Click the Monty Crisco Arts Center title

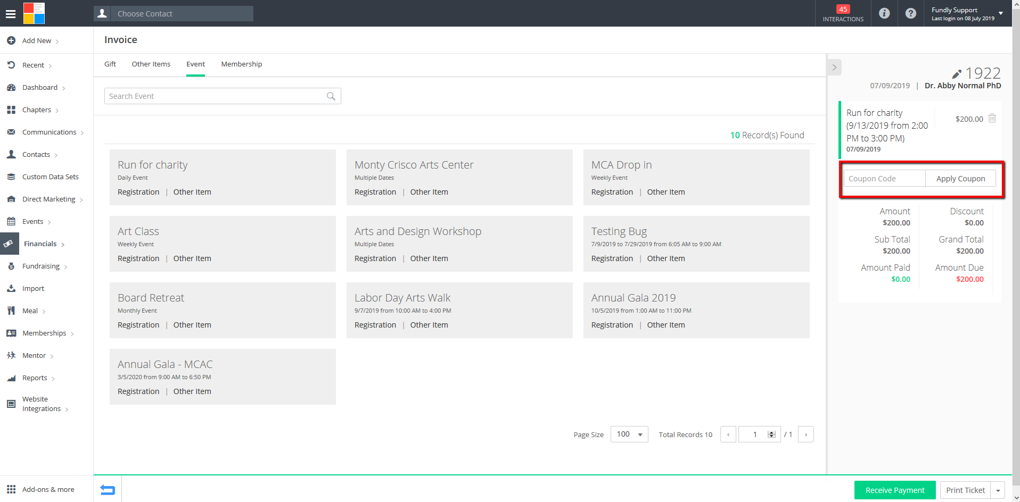414,165
